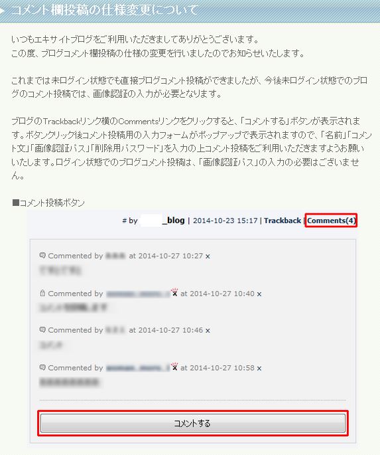This screenshot has width=380, height=455.
Task: Open the Comments(4) link
Action: coord(331,221)
